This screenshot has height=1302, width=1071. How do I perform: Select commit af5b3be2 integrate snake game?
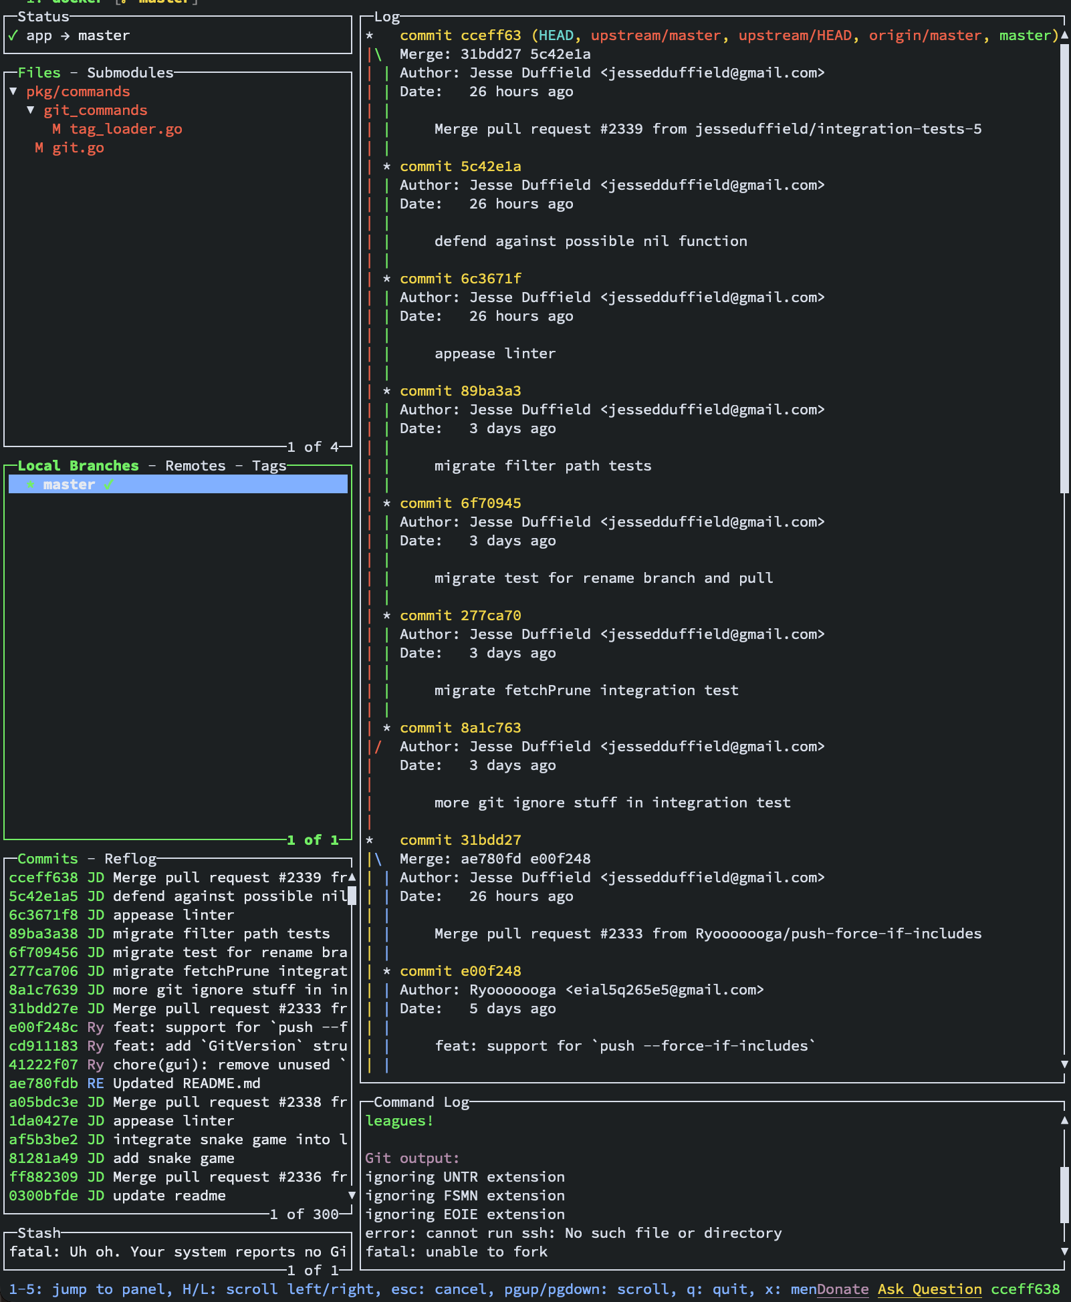(x=178, y=1140)
